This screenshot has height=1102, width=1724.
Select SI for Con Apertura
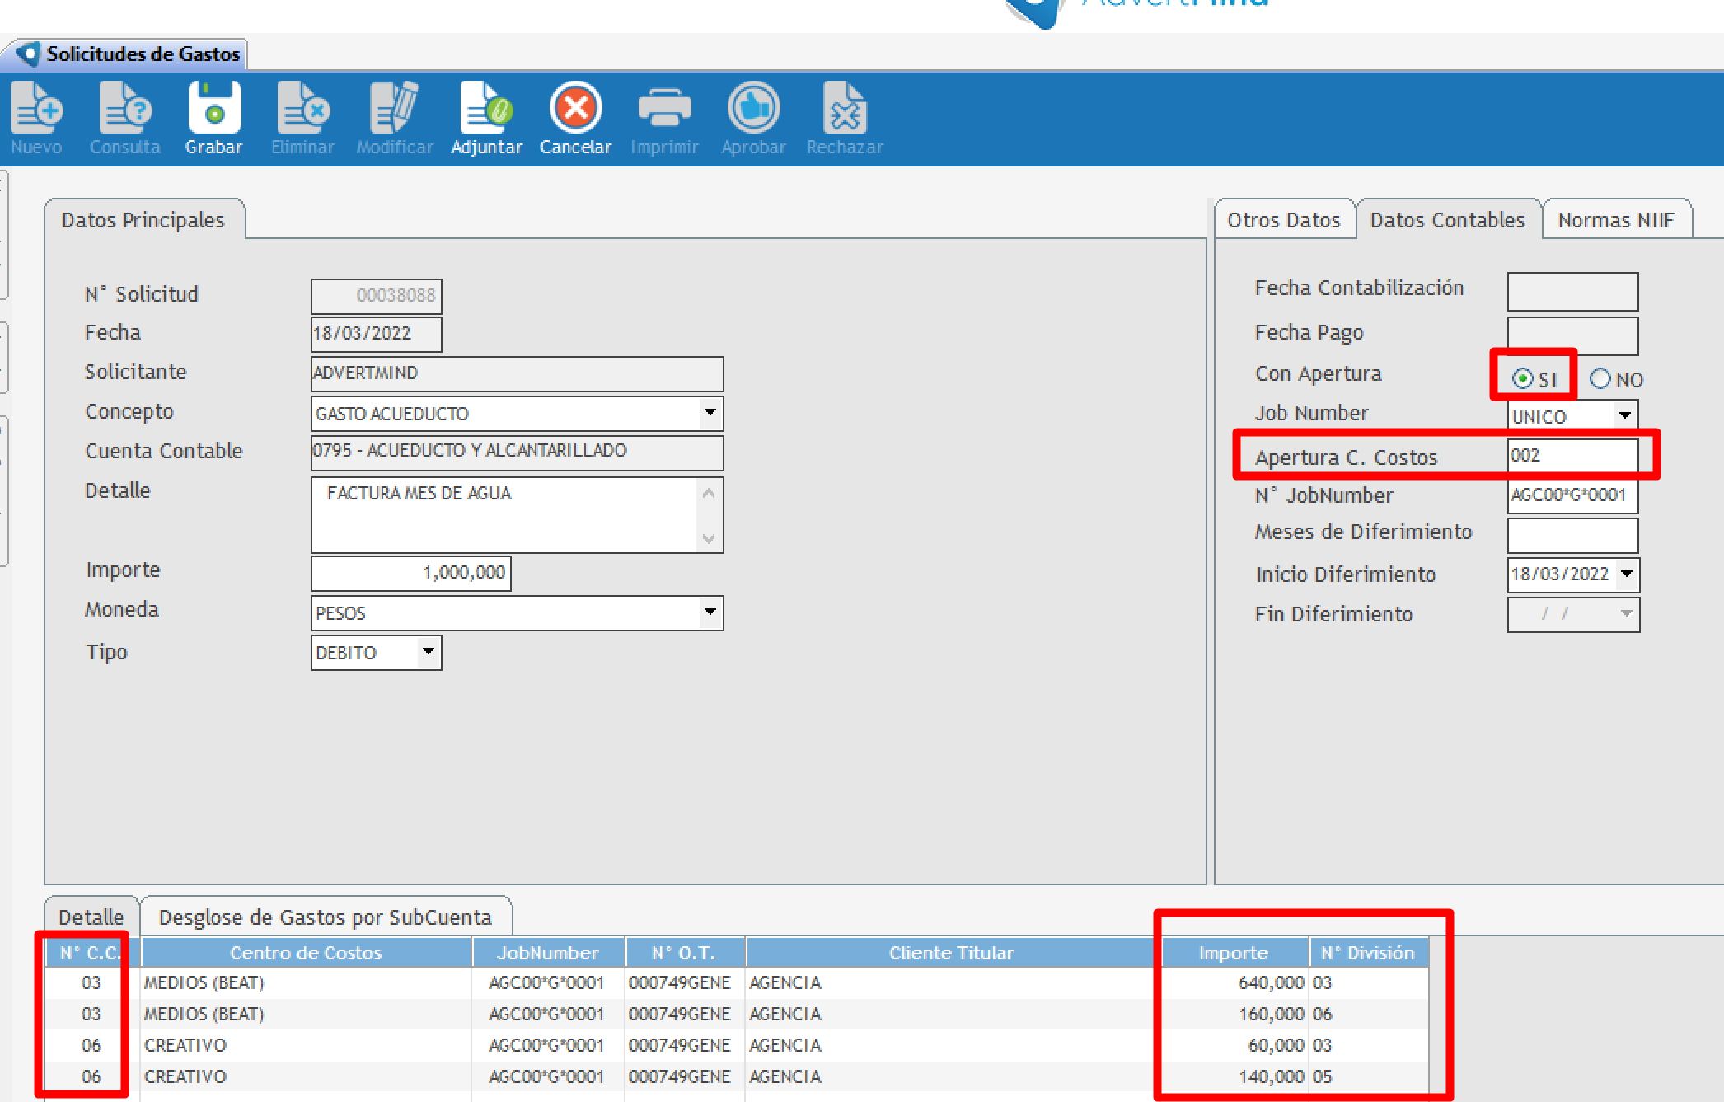[1523, 379]
